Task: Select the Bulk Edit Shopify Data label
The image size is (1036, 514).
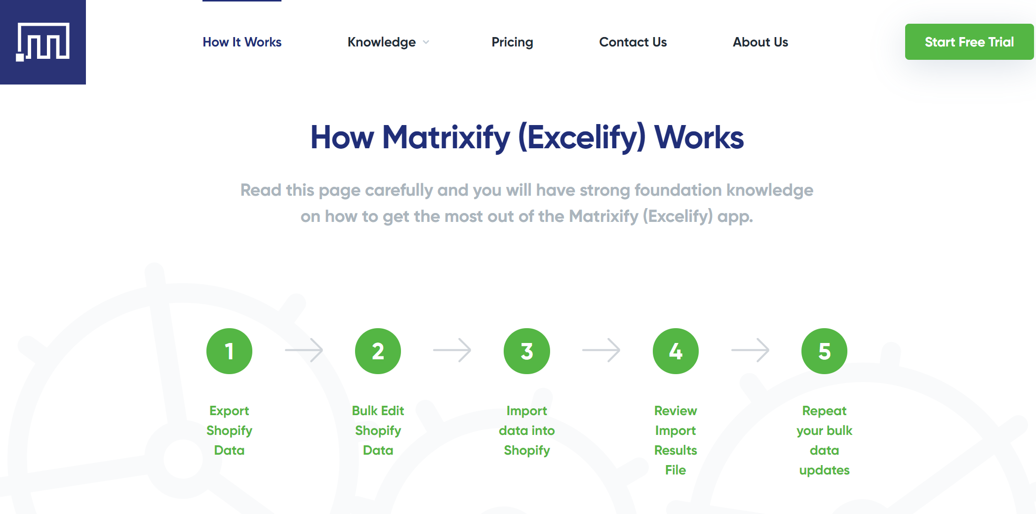Action: coord(378,430)
